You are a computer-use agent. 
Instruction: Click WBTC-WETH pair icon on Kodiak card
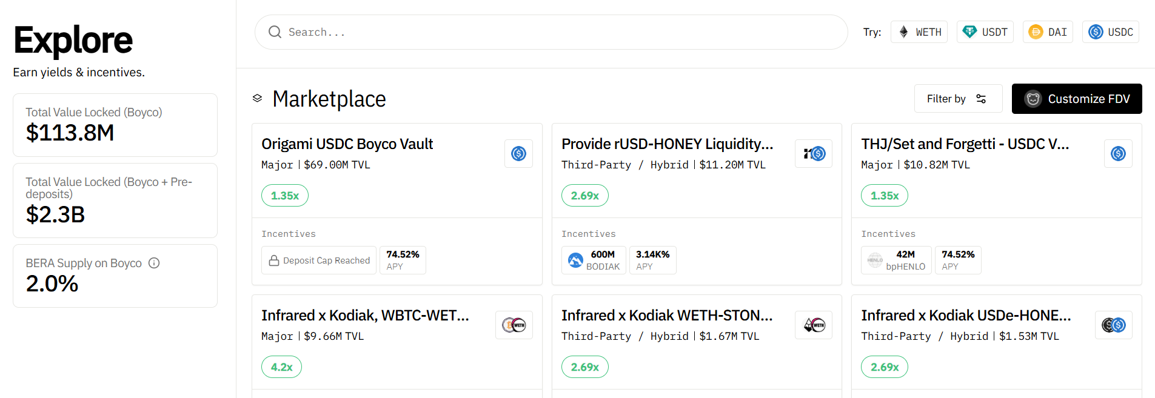point(514,325)
